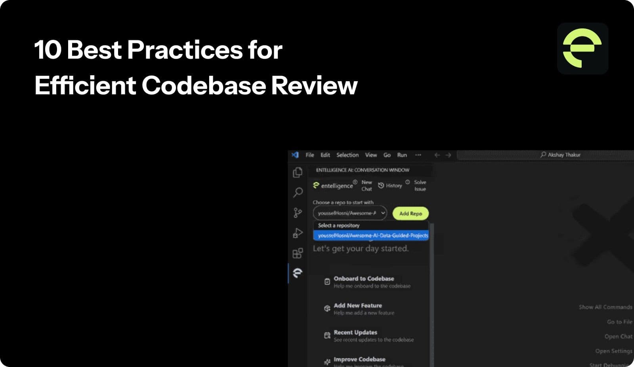Click 'Help me onboard to the codebase' text
Screen dimensions: 634x367
(x=372, y=286)
